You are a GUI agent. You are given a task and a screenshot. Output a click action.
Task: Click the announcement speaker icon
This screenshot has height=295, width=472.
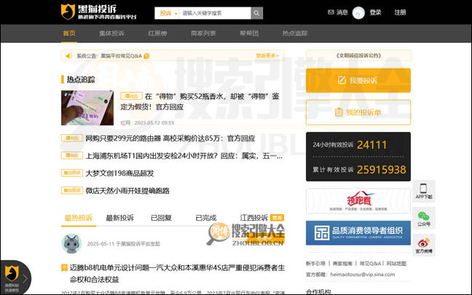pyautogui.click(x=69, y=55)
